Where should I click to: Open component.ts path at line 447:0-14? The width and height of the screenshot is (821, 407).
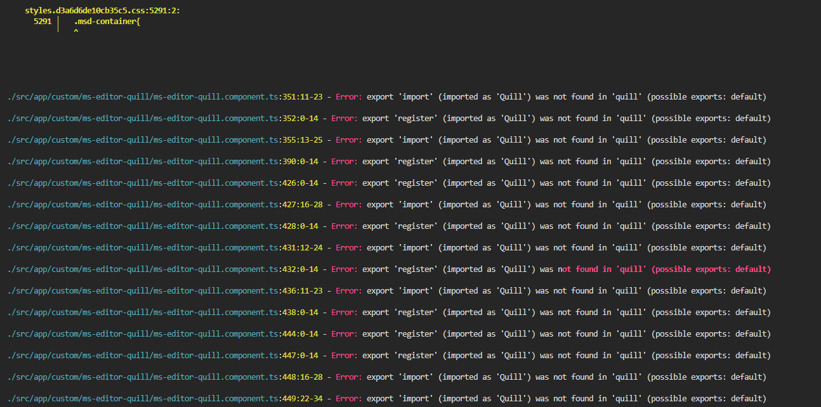(163, 356)
